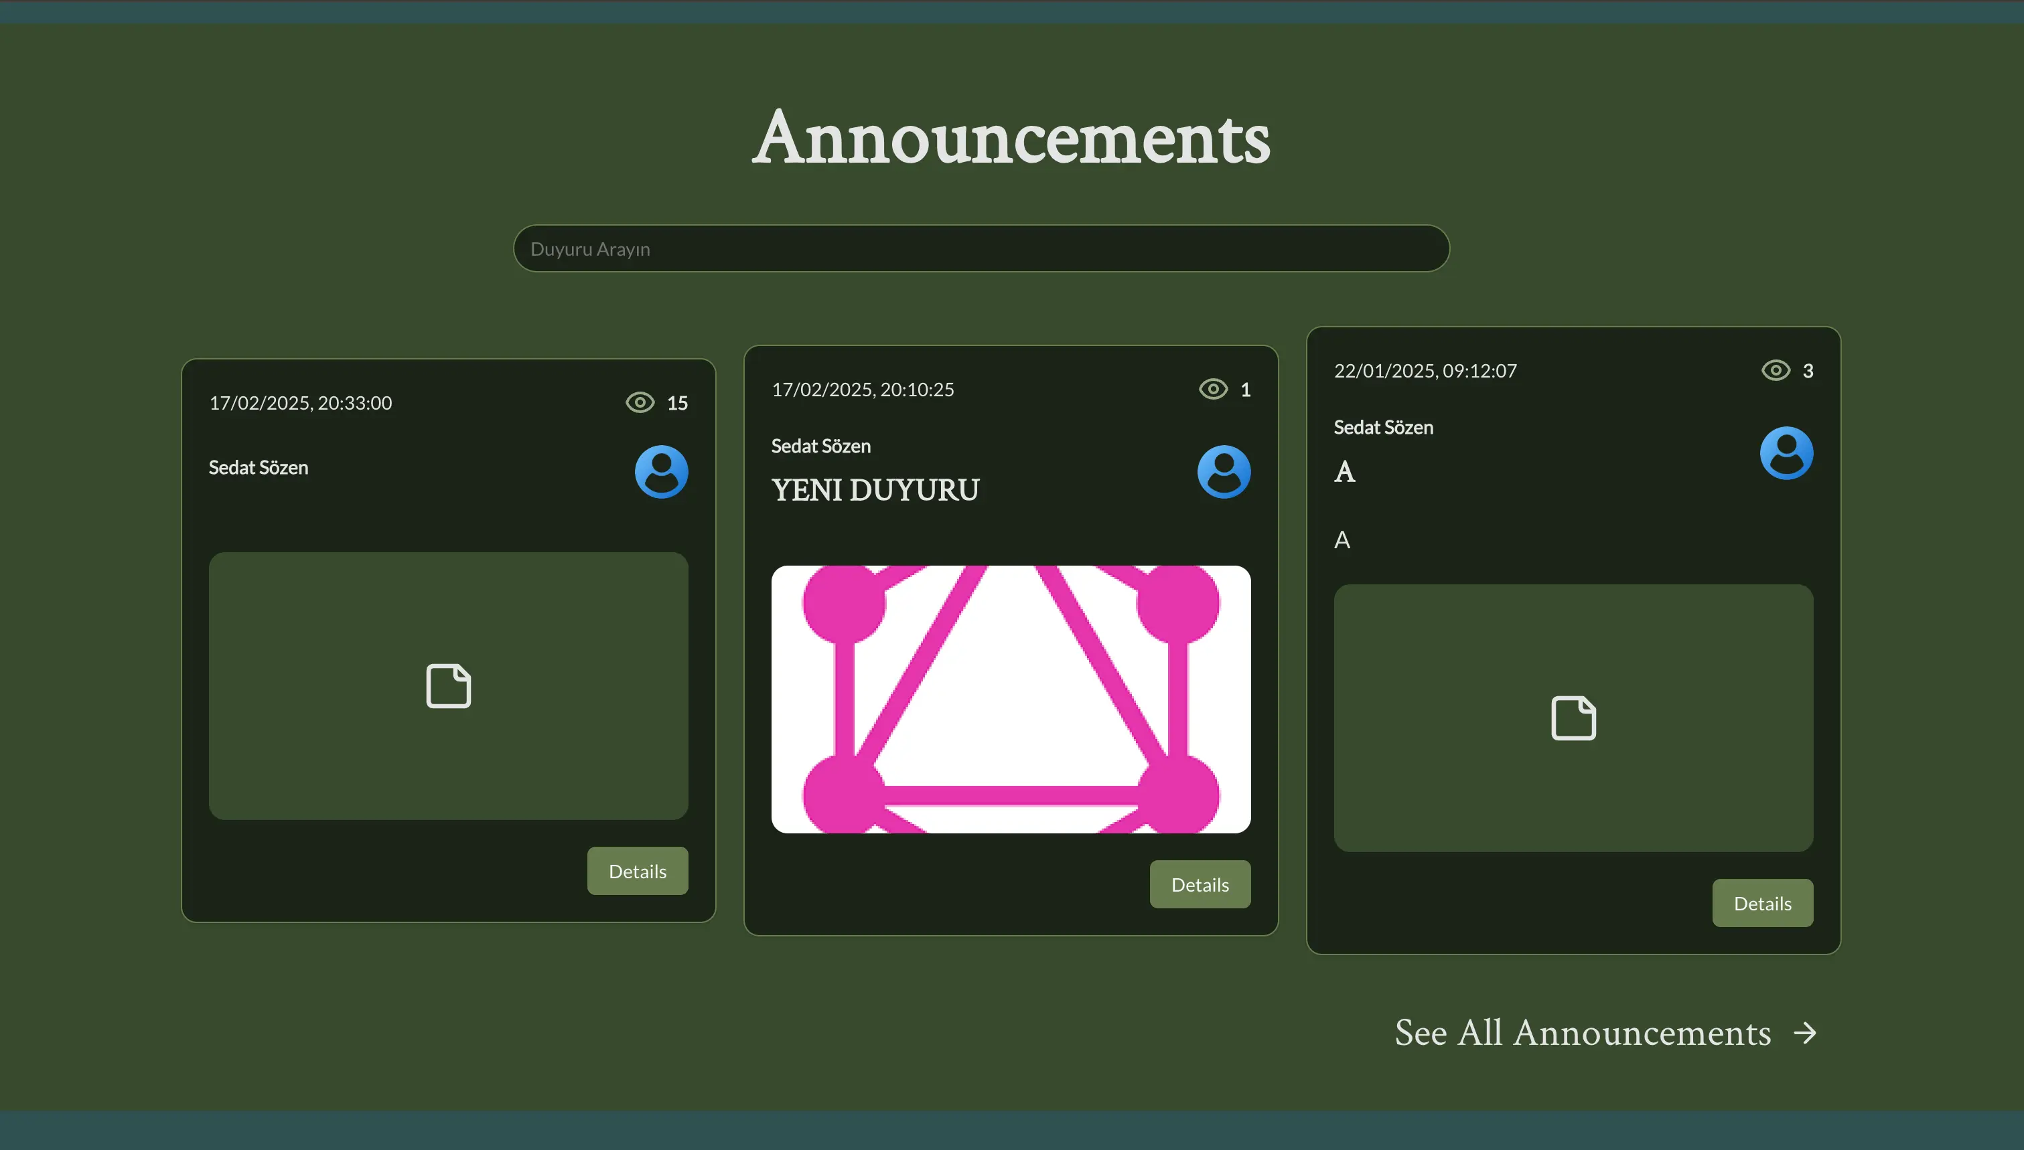Click user avatar on the 20:33:00 card
Screen dimensions: 2024x1150
click(661, 473)
